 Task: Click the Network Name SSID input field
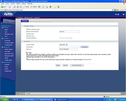tap(70, 32)
